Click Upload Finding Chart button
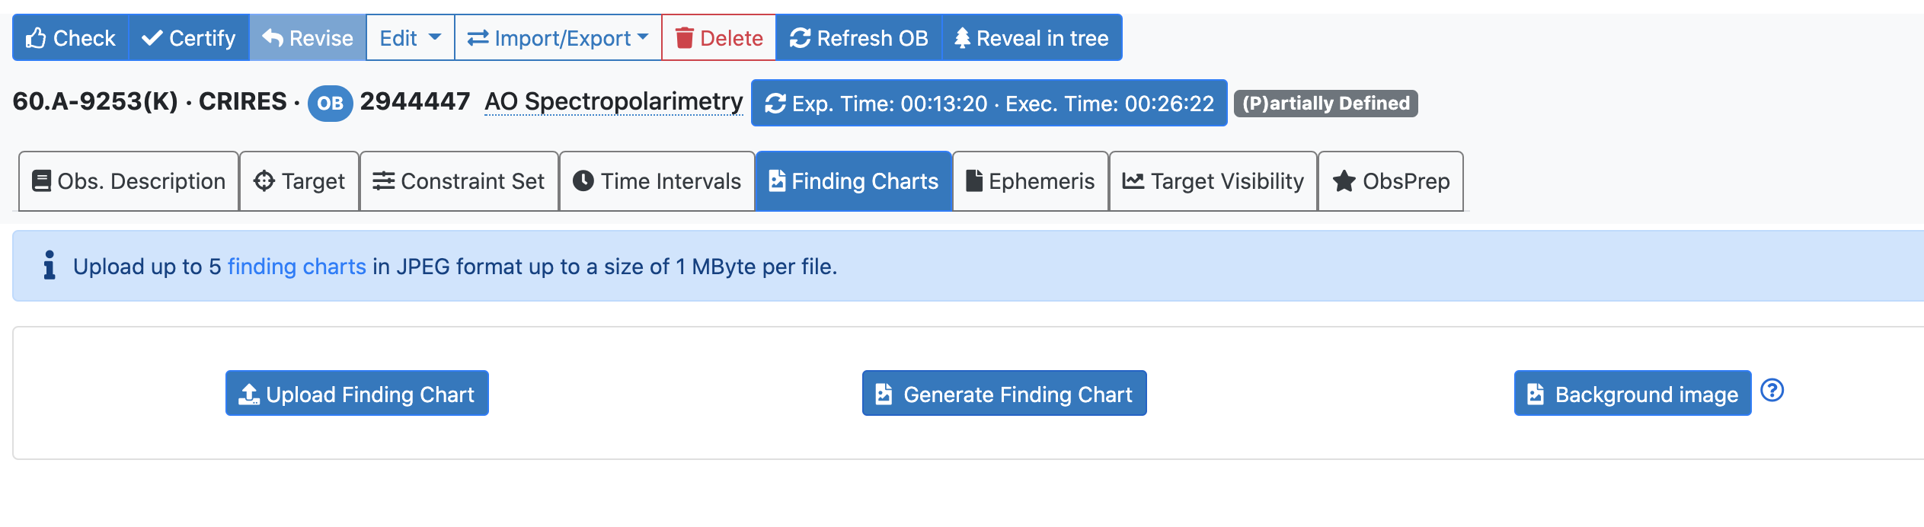Viewport: 1924px width, 527px height. tap(356, 394)
